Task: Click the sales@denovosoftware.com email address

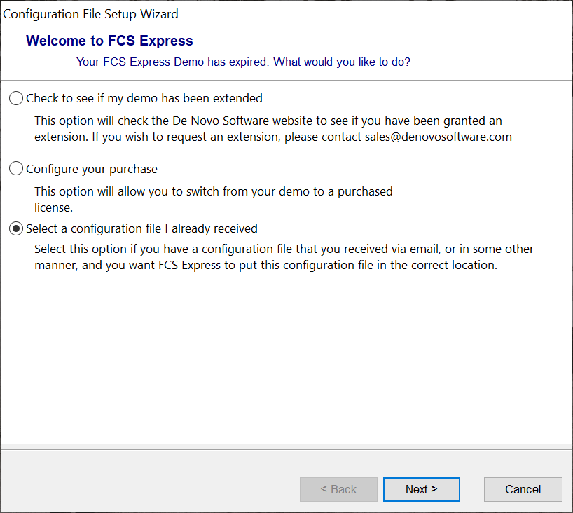Action: point(438,137)
